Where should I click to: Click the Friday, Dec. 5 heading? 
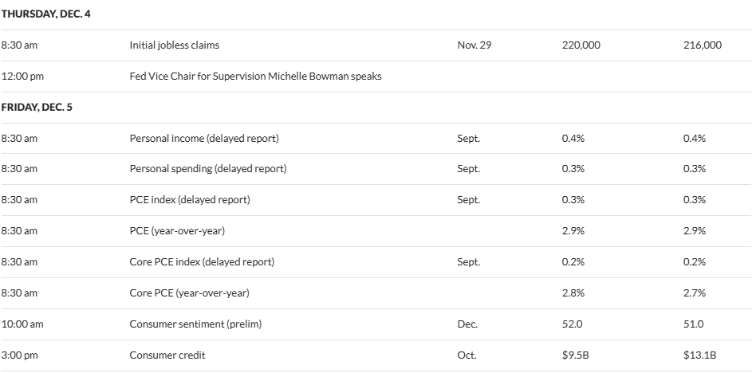tap(37, 107)
